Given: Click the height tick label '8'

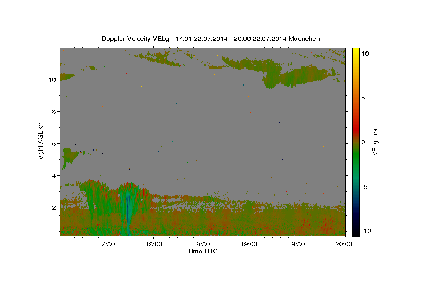Looking at the screenshot, I should pyautogui.click(x=54, y=112).
